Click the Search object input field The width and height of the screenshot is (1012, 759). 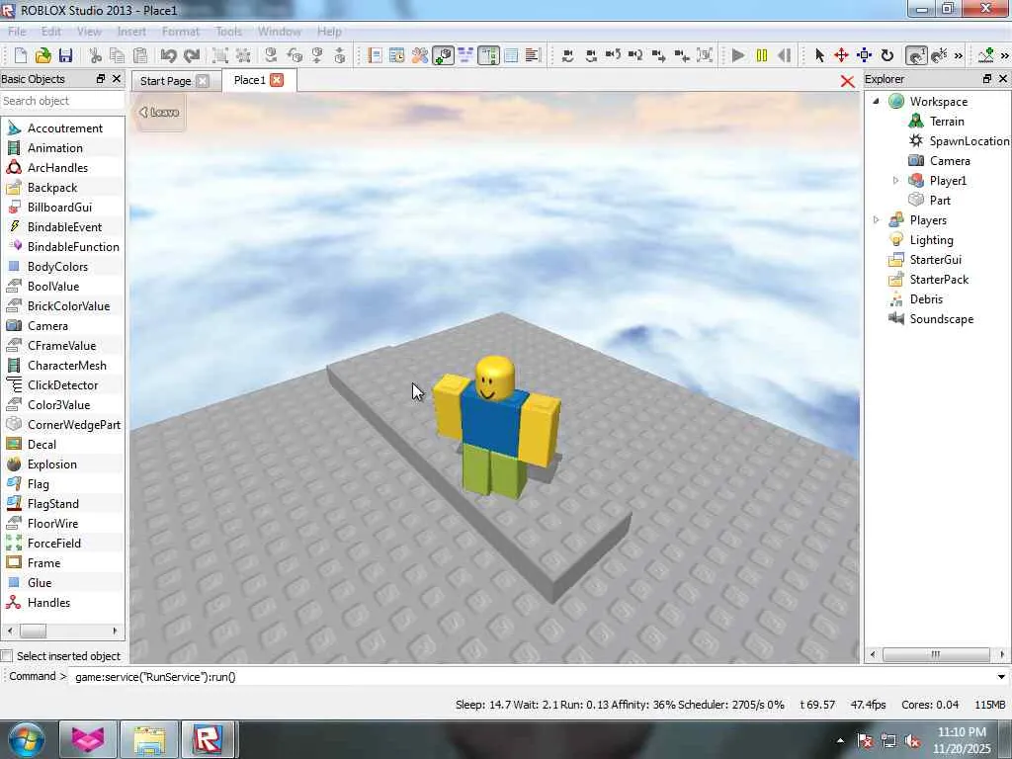62,101
